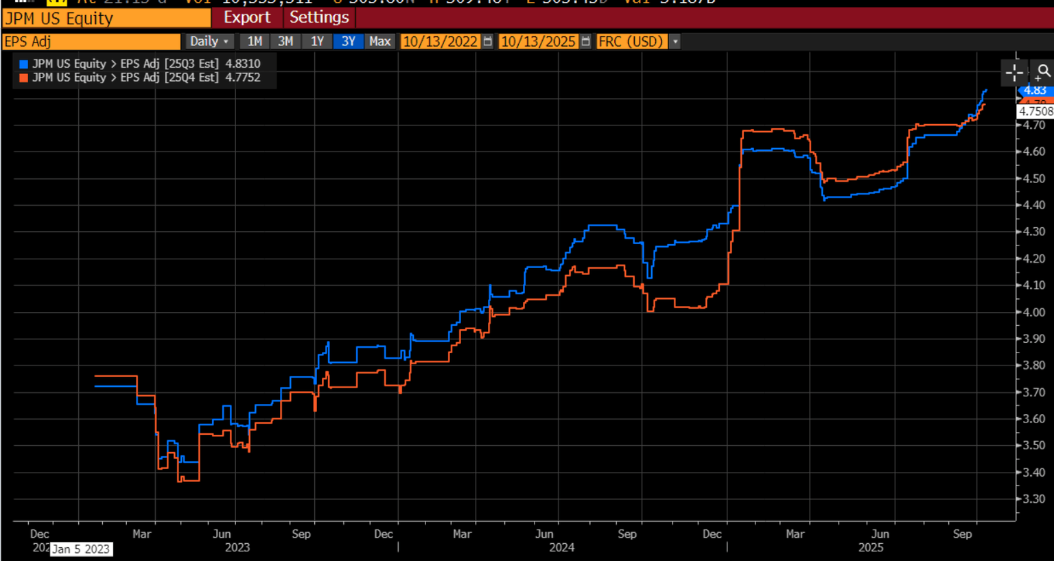
Task: Click the 3.80 y-axis label
Action: tap(1034, 366)
